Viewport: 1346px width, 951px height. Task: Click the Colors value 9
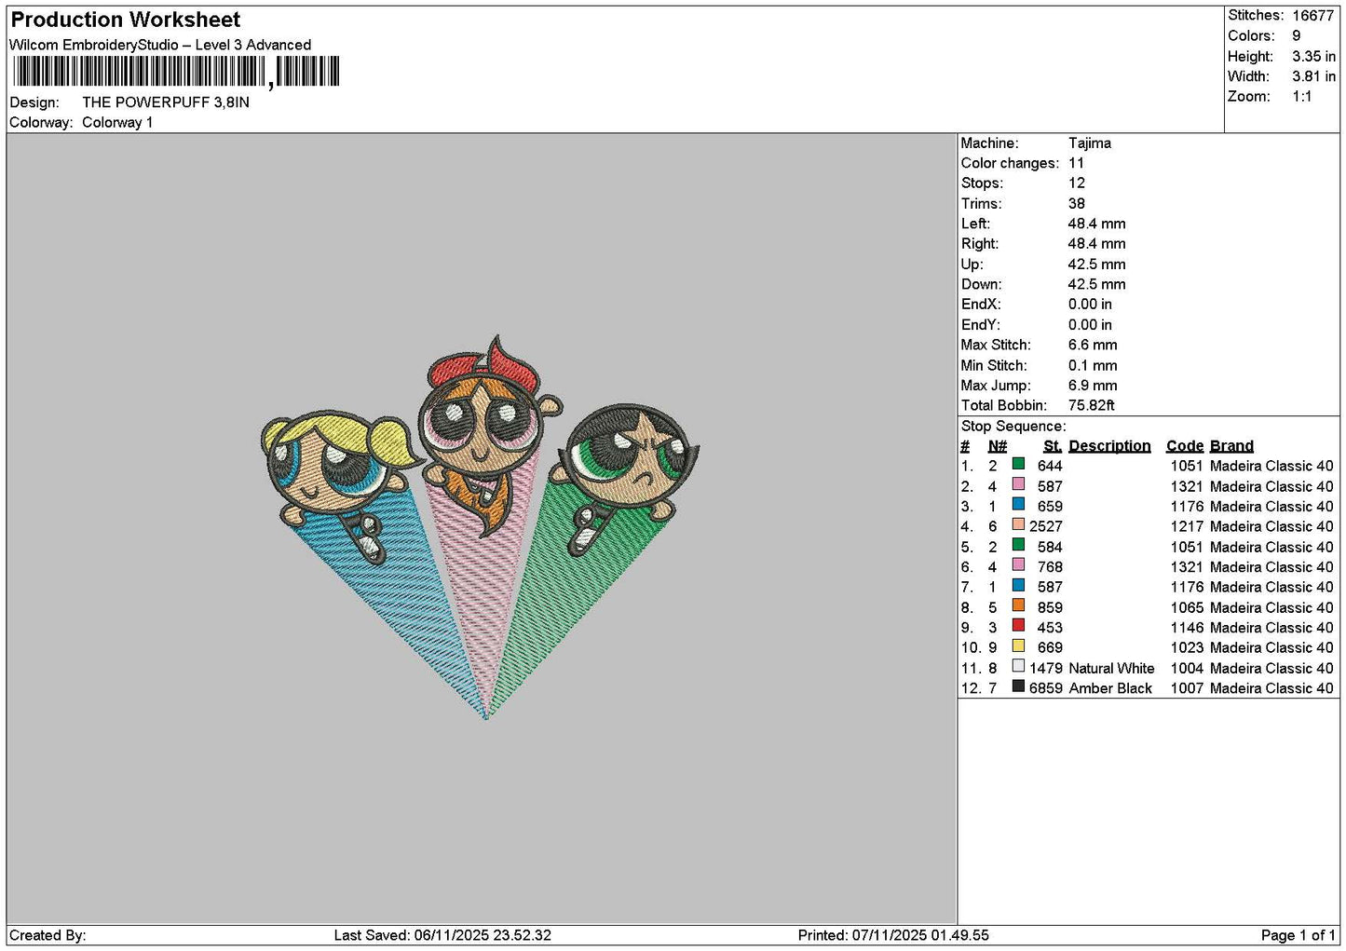tap(1297, 36)
